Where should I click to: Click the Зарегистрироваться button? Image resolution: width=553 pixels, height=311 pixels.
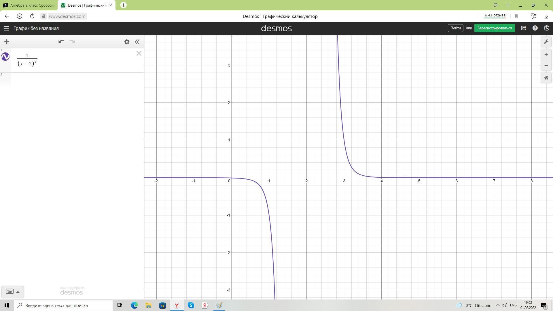(494, 28)
